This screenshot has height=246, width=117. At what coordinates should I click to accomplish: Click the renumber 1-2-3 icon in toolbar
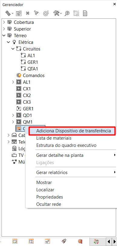pos(76,13)
